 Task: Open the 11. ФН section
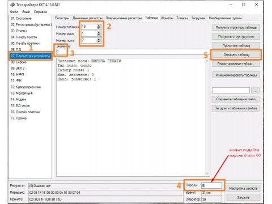coord(16,80)
